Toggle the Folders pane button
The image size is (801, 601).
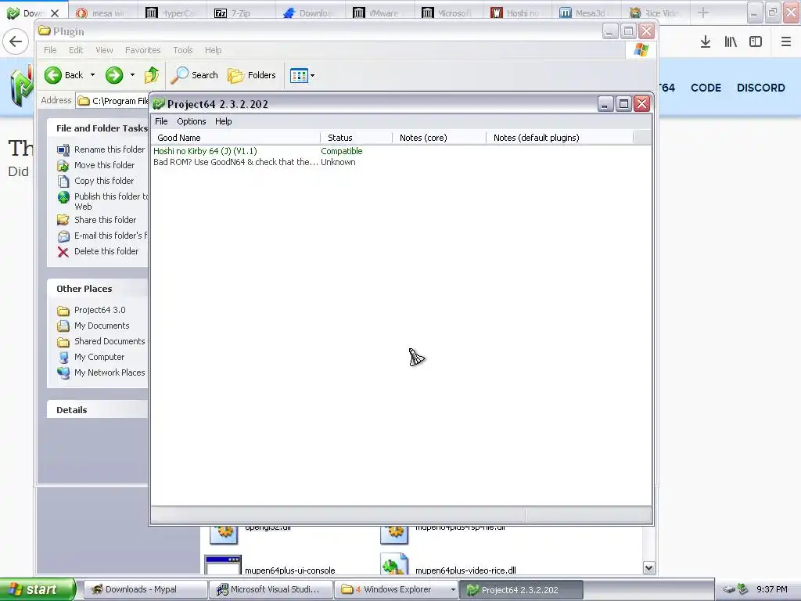click(x=251, y=75)
